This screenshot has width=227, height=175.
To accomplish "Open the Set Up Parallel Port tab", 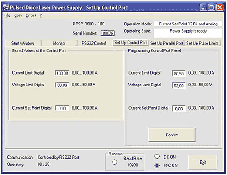I will click(167, 43).
